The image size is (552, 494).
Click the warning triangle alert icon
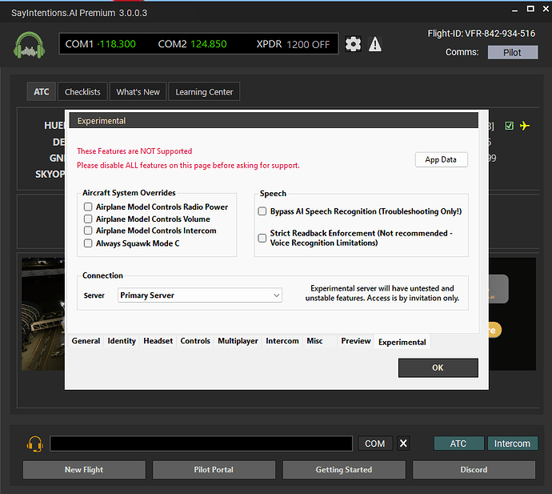375,44
